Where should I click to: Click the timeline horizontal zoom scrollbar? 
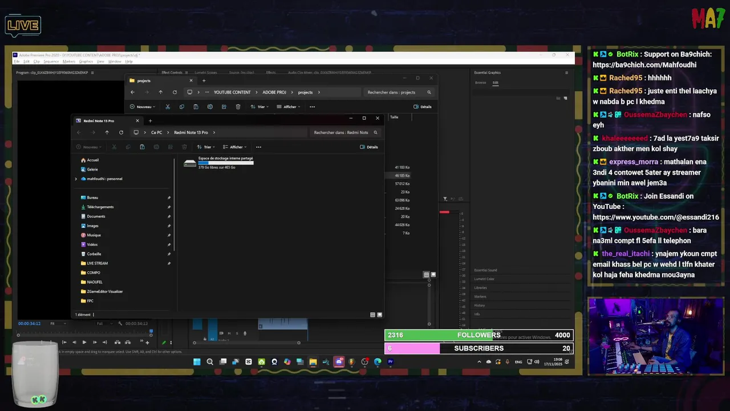tap(246, 342)
